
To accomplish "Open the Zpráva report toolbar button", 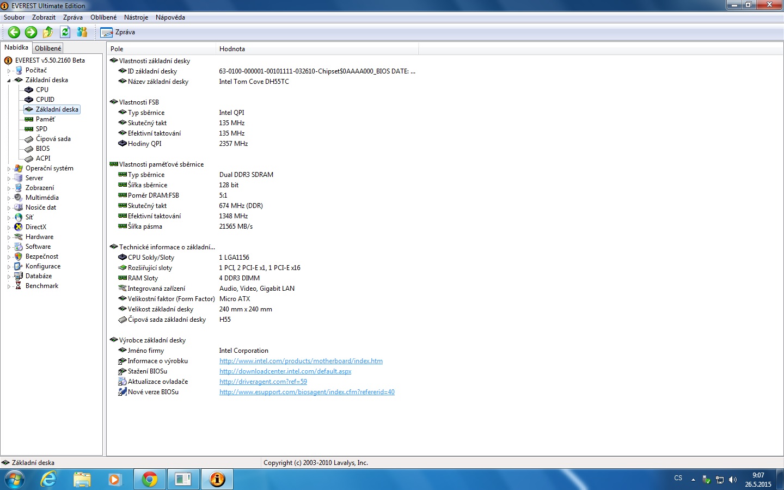I will 118,32.
